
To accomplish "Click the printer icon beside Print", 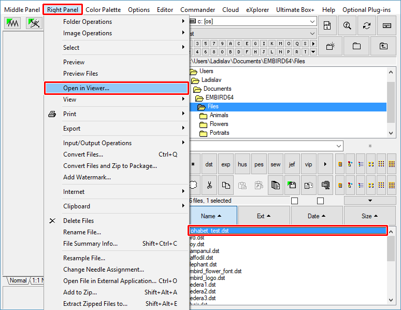I will tap(52, 114).
